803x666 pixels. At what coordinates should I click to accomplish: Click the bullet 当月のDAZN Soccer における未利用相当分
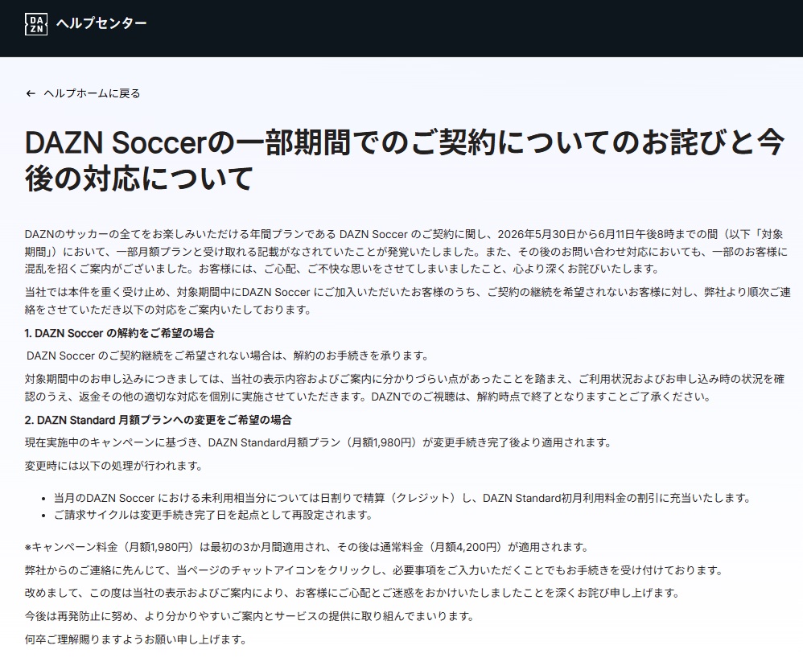click(x=402, y=498)
